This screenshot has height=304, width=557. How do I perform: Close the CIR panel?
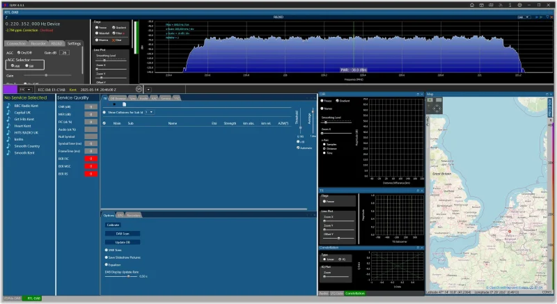click(x=422, y=94)
